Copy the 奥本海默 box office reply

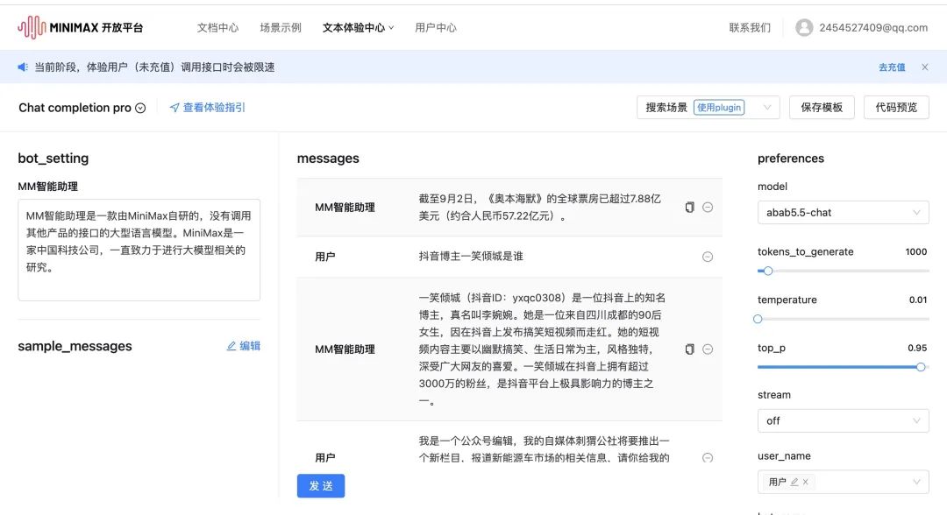[x=689, y=208]
